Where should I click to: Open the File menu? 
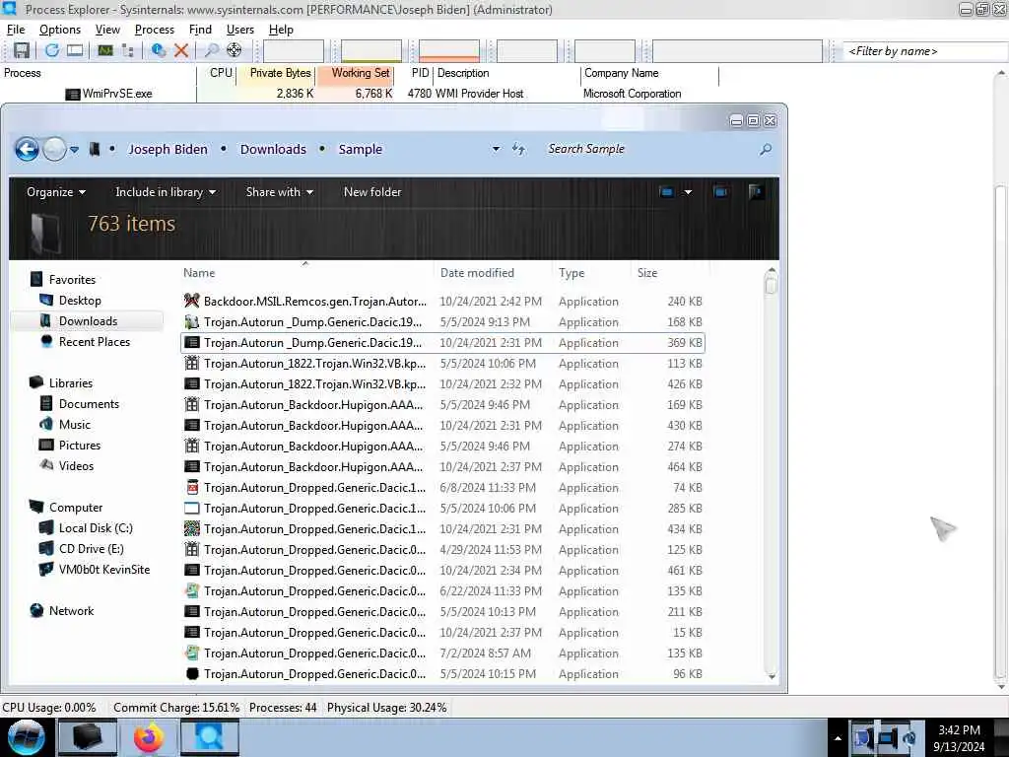(16, 30)
